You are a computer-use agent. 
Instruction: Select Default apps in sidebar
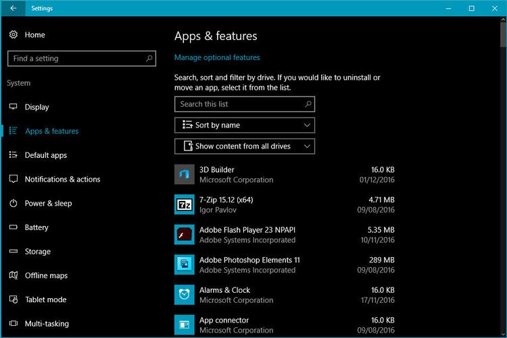[46, 155]
